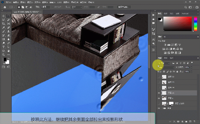Open the opacity dropdown arrow

click(x=191, y=67)
